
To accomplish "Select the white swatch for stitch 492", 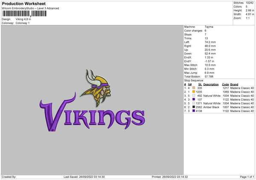I will pos(194,95).
